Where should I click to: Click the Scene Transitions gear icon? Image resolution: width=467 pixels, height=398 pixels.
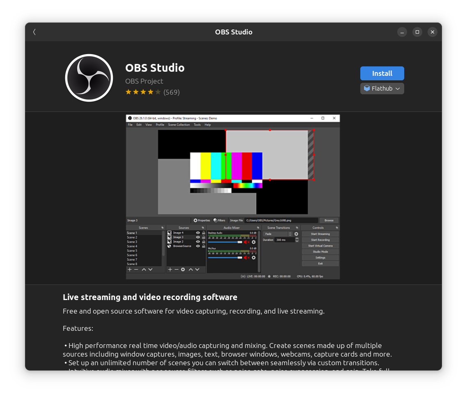pos(296,234)
